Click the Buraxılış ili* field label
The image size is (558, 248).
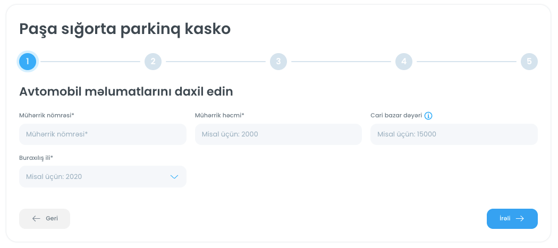point(36,158)
